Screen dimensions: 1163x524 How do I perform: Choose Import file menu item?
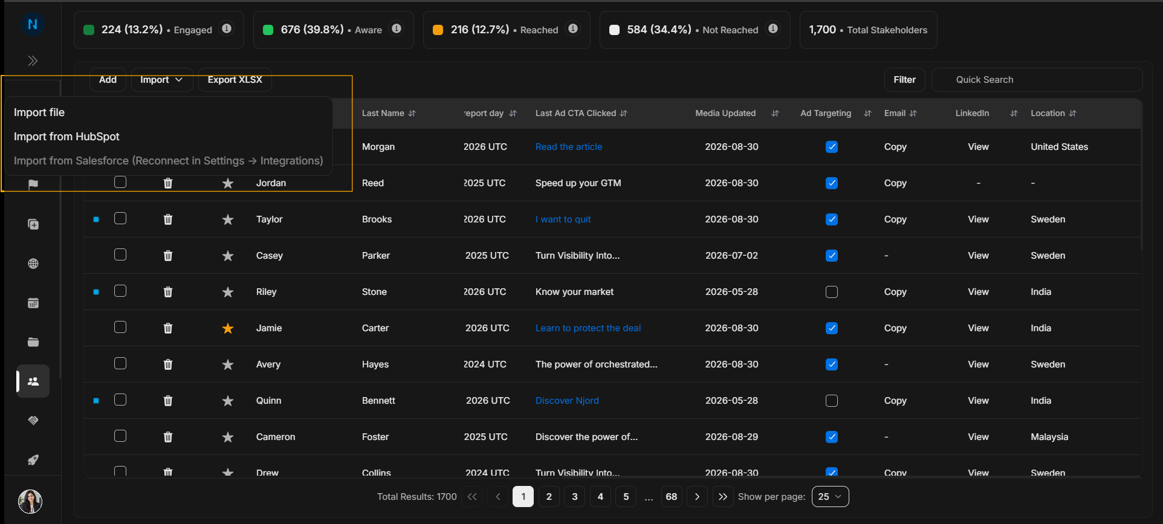click(x=39, y=112)
